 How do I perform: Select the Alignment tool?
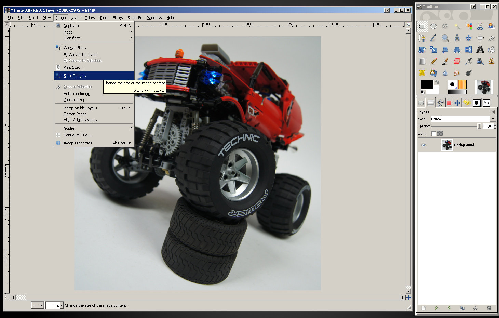click(x=480, y=38)
